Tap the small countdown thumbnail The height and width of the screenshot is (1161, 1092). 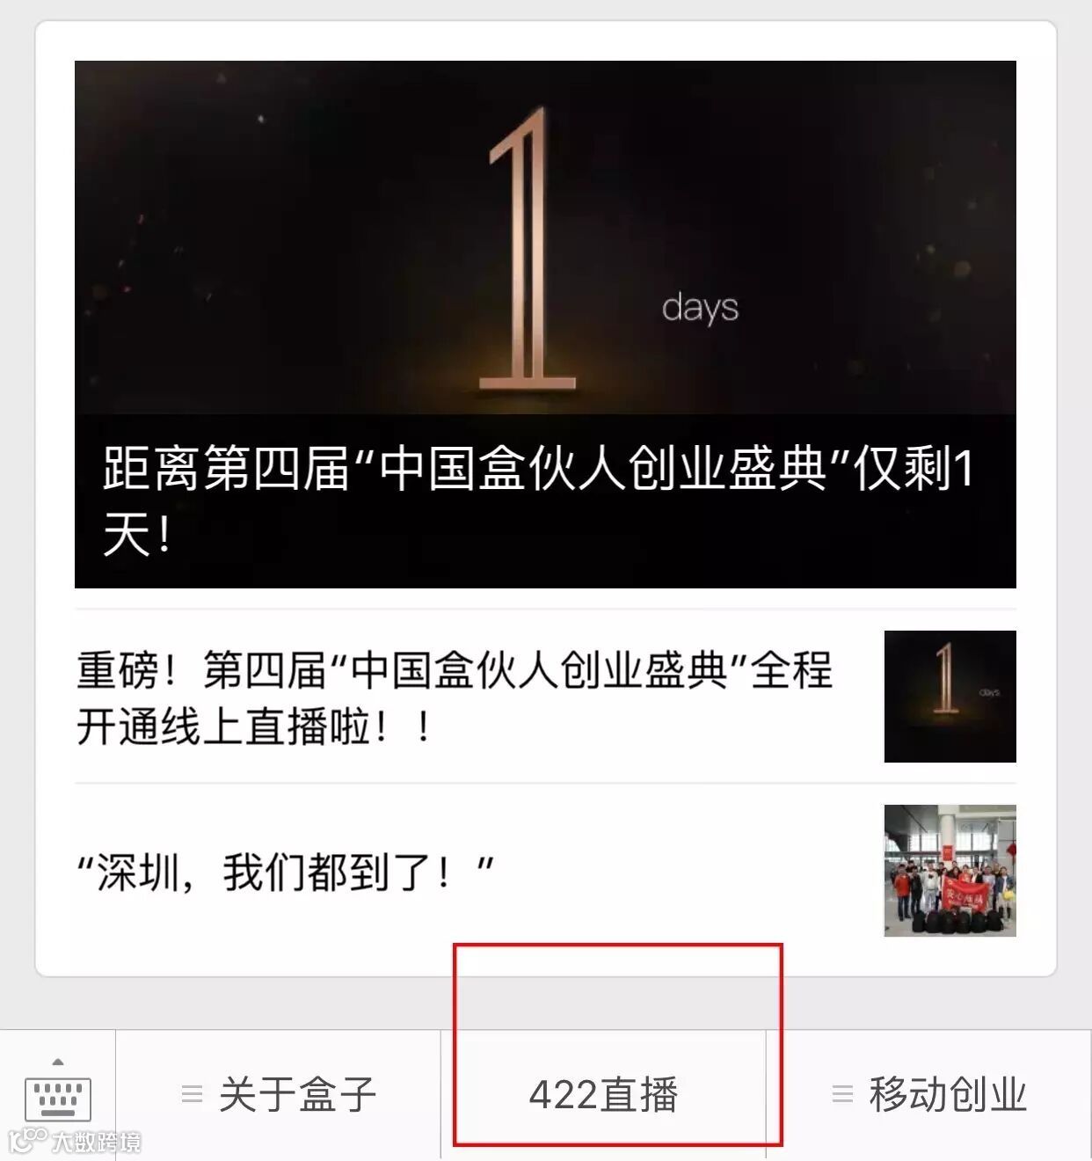pos(950,697)
